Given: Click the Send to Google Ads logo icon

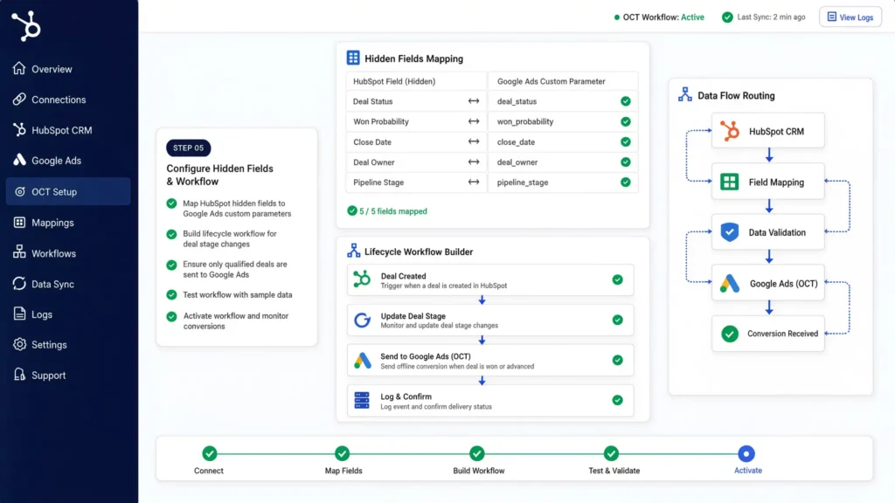Looking at the screenshot, I should (x=363, y=361).
